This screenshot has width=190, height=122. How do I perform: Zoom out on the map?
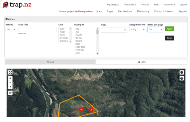10,83
